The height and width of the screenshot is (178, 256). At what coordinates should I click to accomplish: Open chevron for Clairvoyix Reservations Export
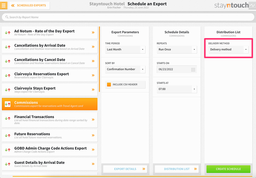[93, 75]
